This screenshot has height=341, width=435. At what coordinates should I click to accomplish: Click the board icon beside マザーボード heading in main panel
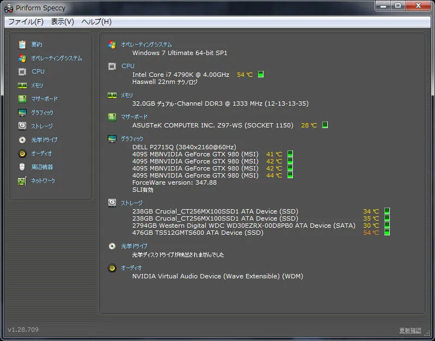[112, 117]
